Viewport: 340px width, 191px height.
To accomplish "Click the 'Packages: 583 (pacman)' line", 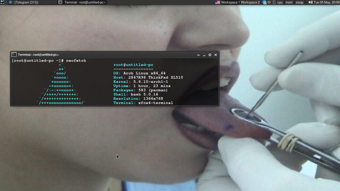I will click(141, 90).
